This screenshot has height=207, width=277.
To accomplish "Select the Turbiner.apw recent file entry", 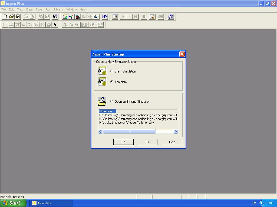I will pyautogui.click(x=127, y=123).
